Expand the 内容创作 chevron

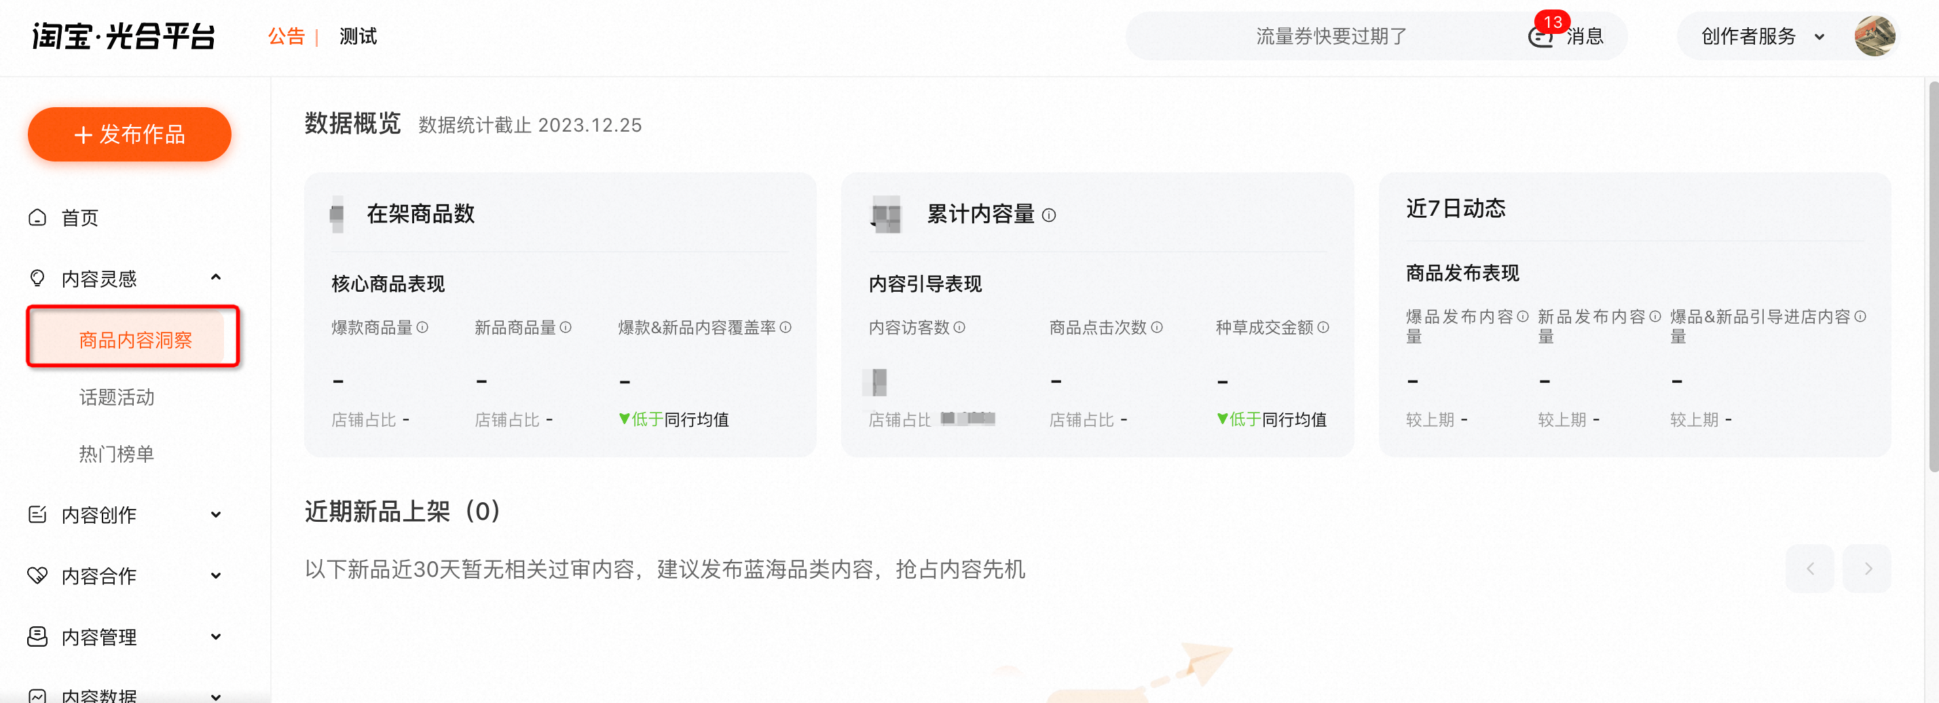point(216,515)
